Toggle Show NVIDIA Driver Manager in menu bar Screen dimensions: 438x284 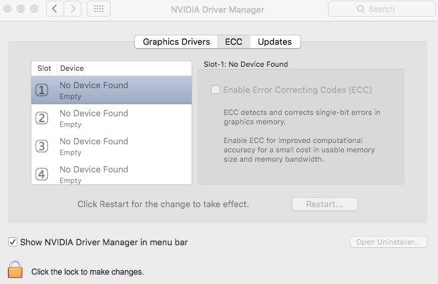13,242
